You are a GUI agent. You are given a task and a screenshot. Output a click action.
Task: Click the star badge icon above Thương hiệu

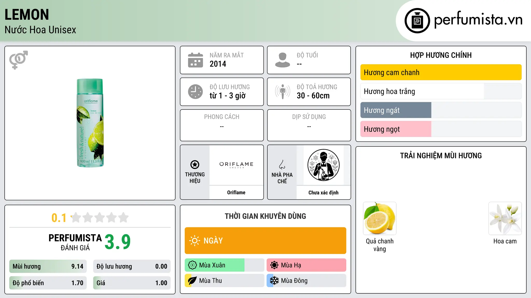(195, 165)
